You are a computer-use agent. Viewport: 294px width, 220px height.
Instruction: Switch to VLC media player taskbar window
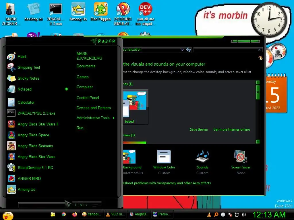tap(115, 214)
